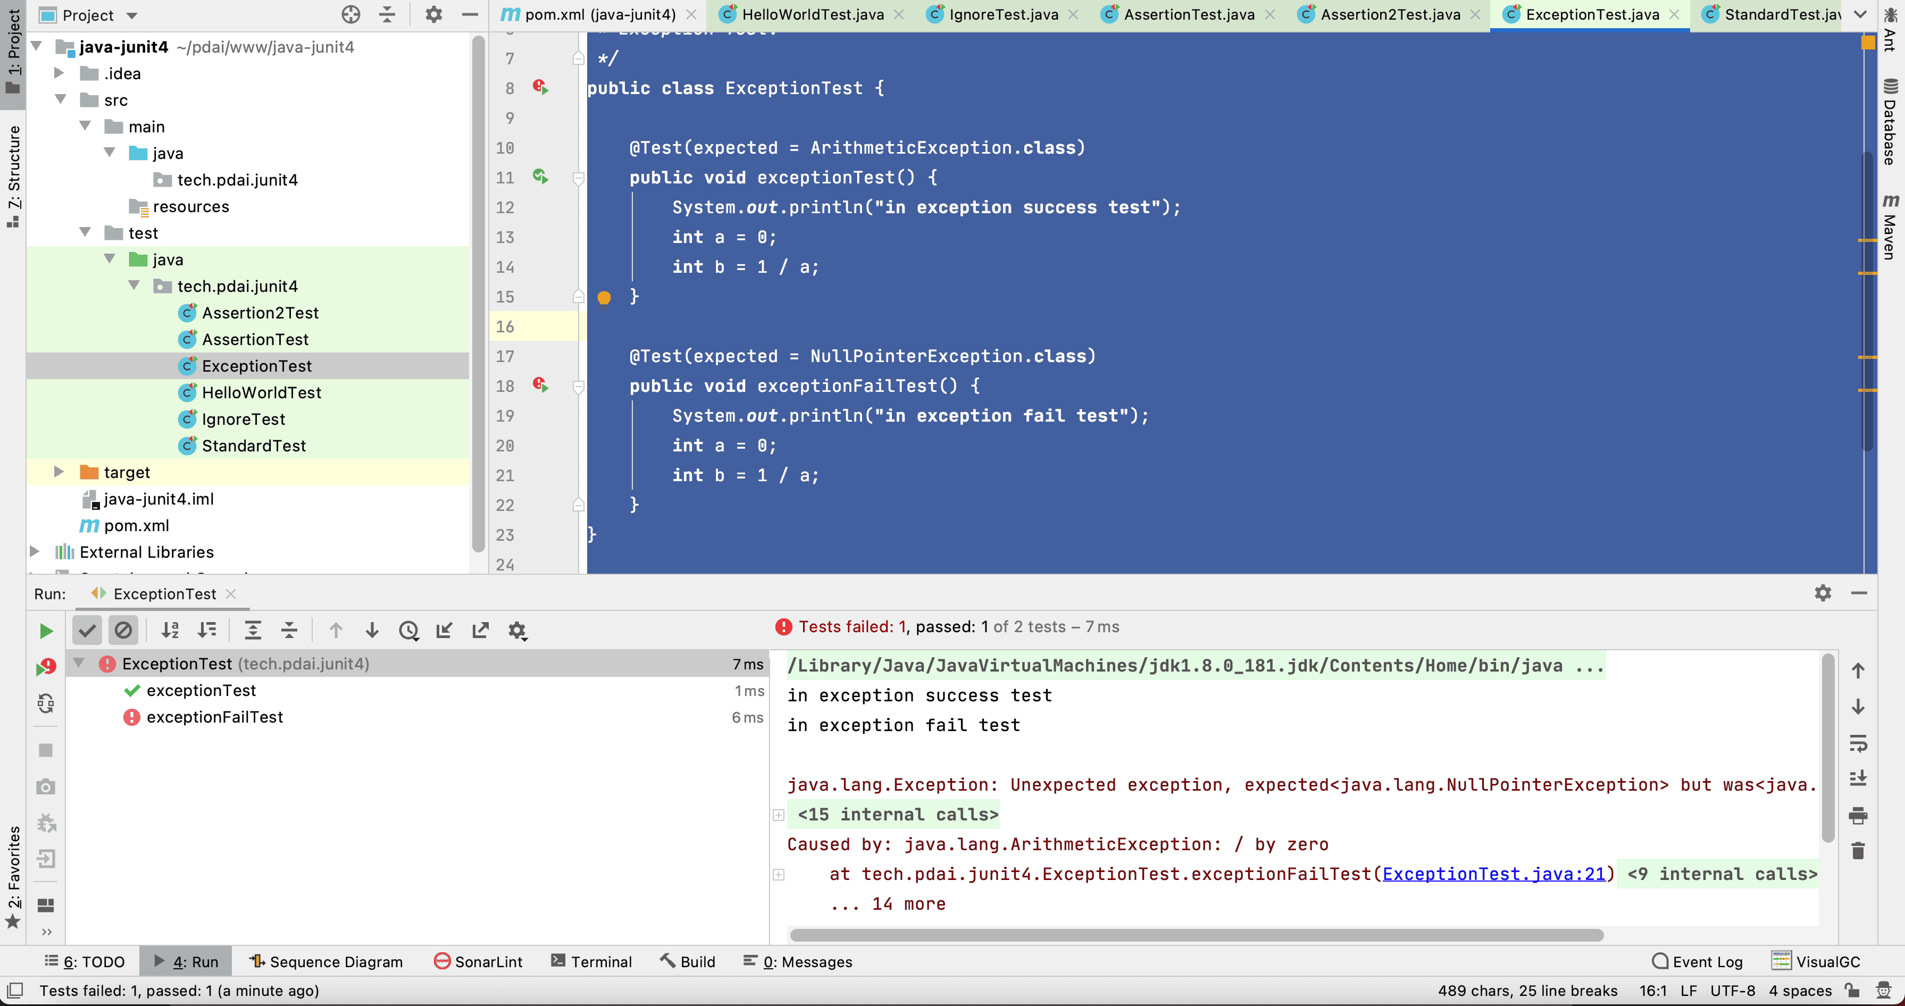The image size is (1905, 1006).
Task: Click the console horizontal scrollbar
Action: pos(1196,935)
